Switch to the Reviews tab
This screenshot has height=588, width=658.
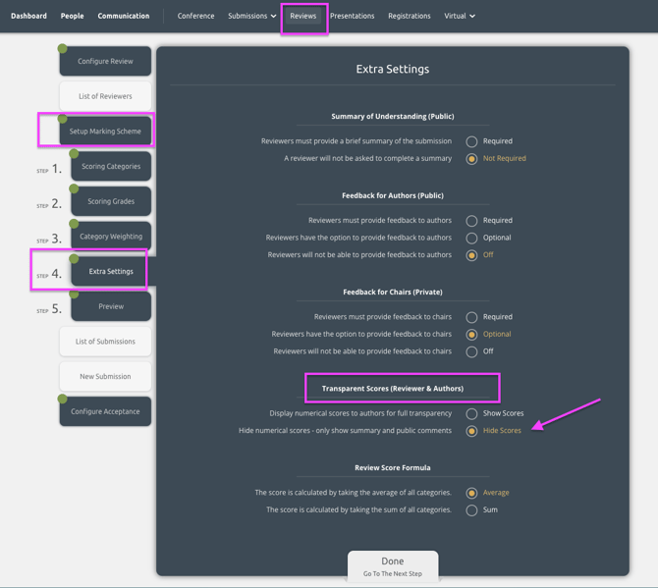pos(303,16)
